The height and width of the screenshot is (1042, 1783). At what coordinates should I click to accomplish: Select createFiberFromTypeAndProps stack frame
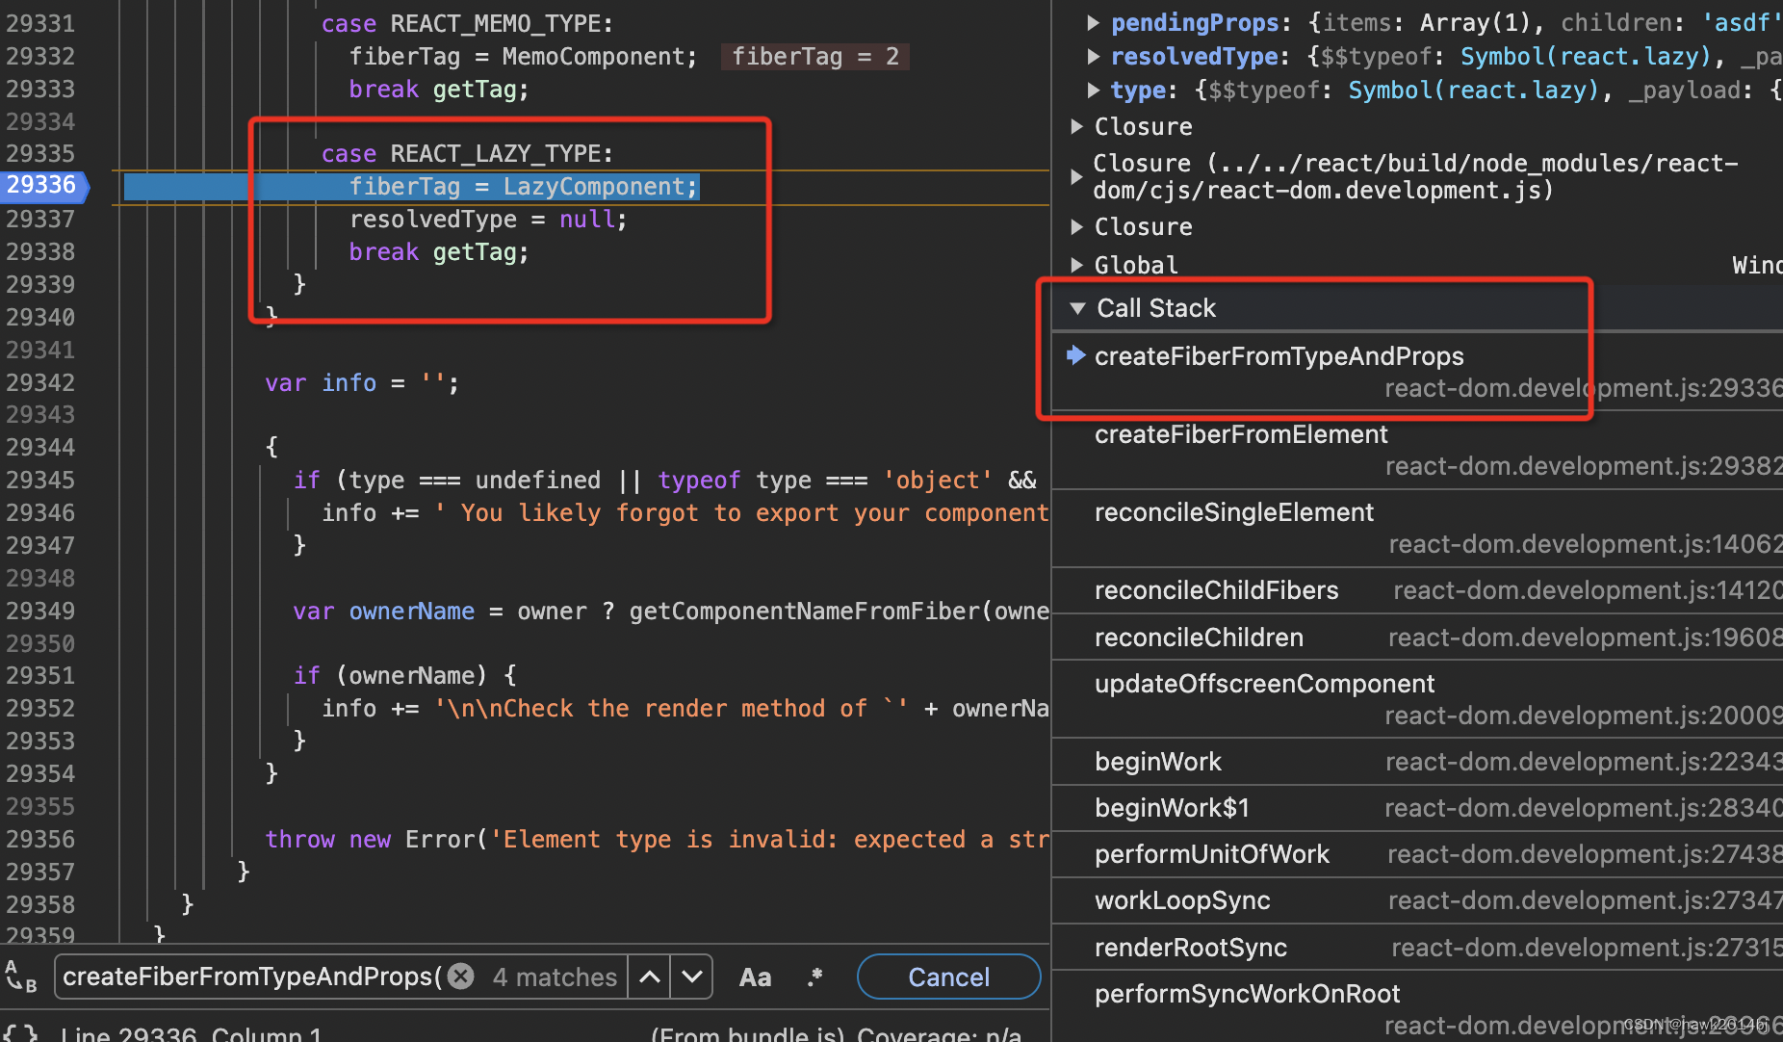pos(1417,372)
